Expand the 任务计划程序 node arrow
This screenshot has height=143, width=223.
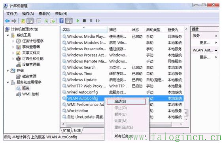tap(13, 41)
